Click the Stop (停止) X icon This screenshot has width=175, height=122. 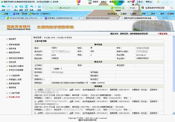[16, 7]
